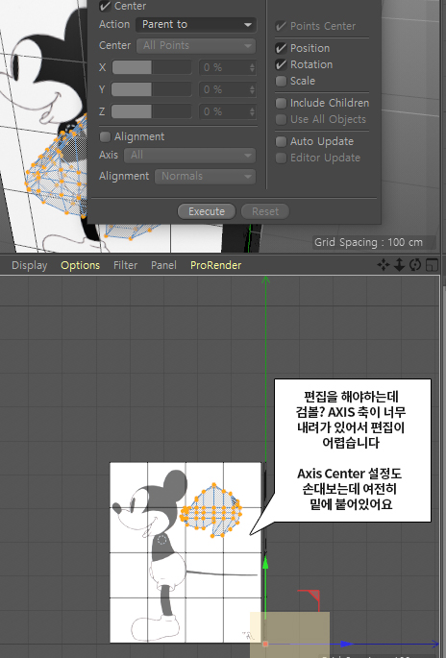Click the Execute button
The width and height of the screenshot is (446, 658).
207,211
